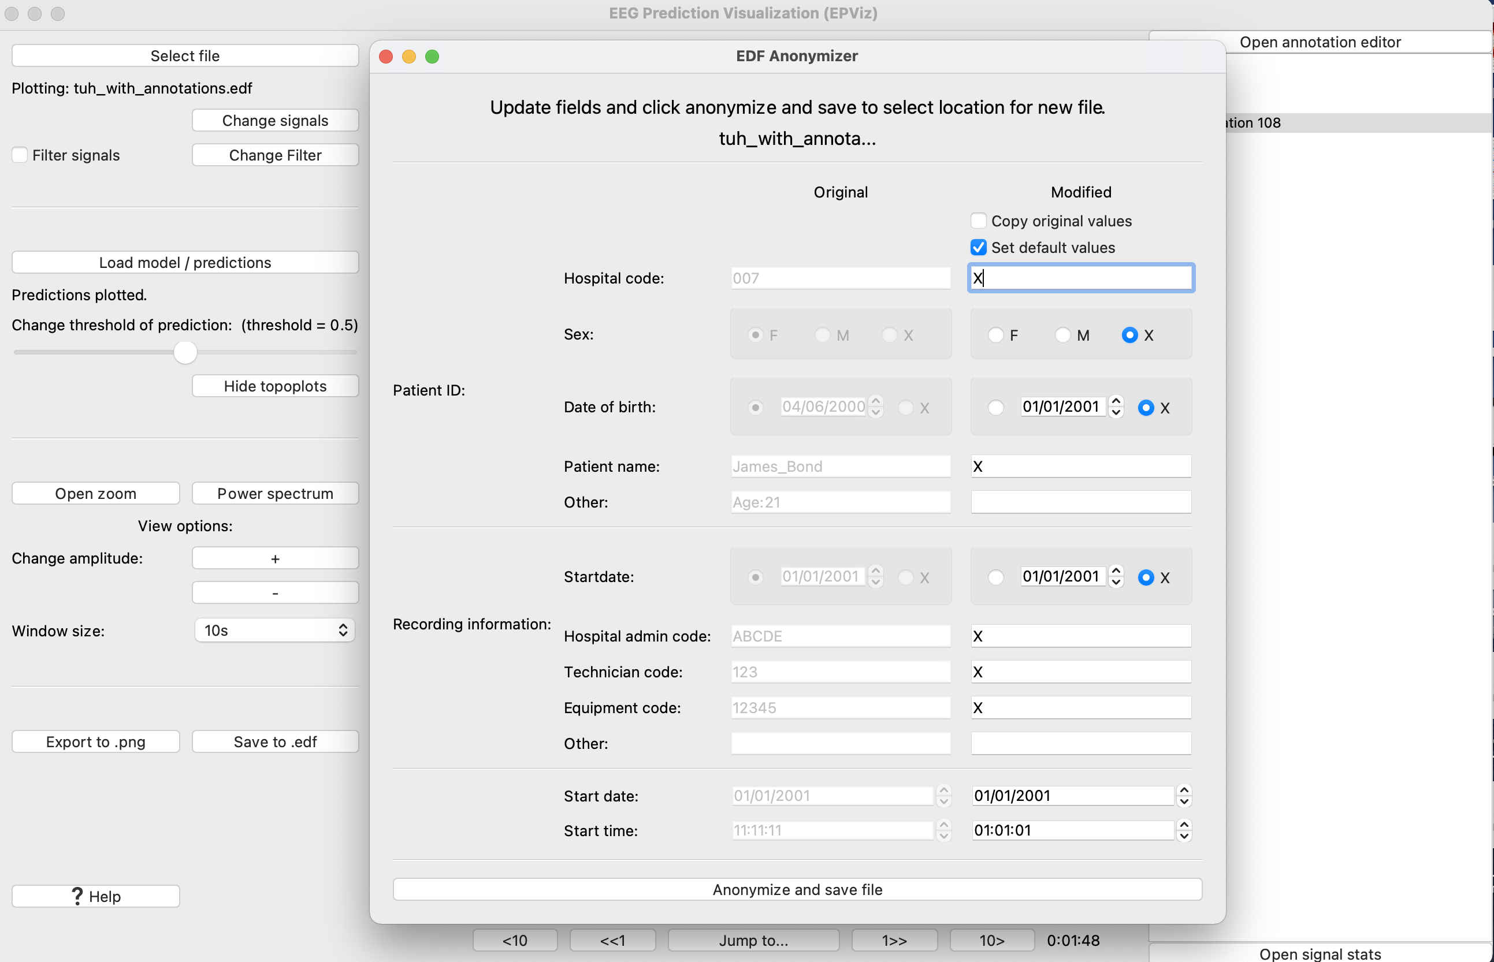The image size is (1494, 962).
Task: Step forward one with 1>> button
Action: pos(894,939)
